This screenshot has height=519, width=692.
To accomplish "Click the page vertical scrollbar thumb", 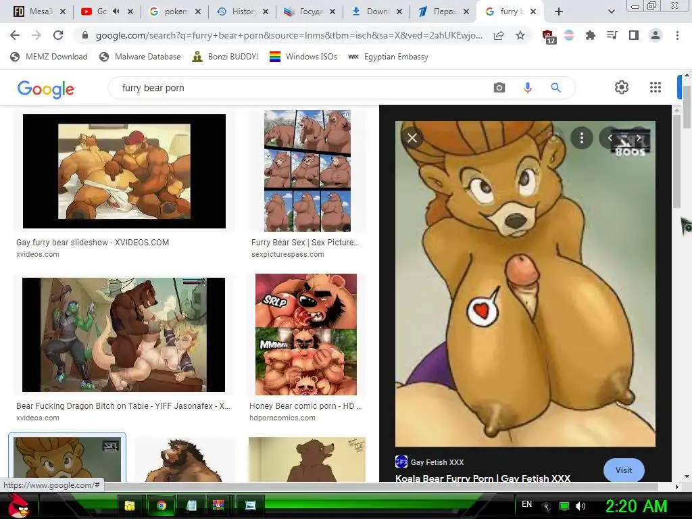I will coord(687,106).
